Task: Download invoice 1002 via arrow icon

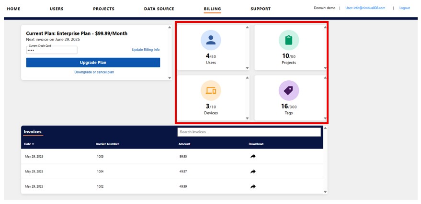Action: (x=253, y=186)
